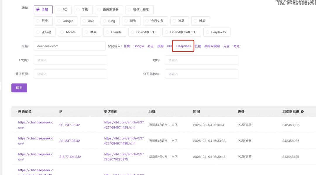Click the 来路 input containing deepseek.com

[70, 46]
